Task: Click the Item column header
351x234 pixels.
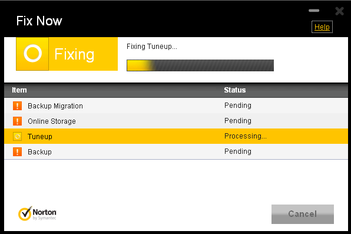Action: [x=19, y=90]
